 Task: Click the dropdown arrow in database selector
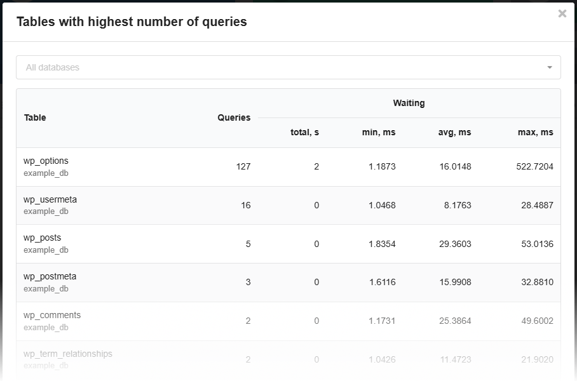[549, 67]
